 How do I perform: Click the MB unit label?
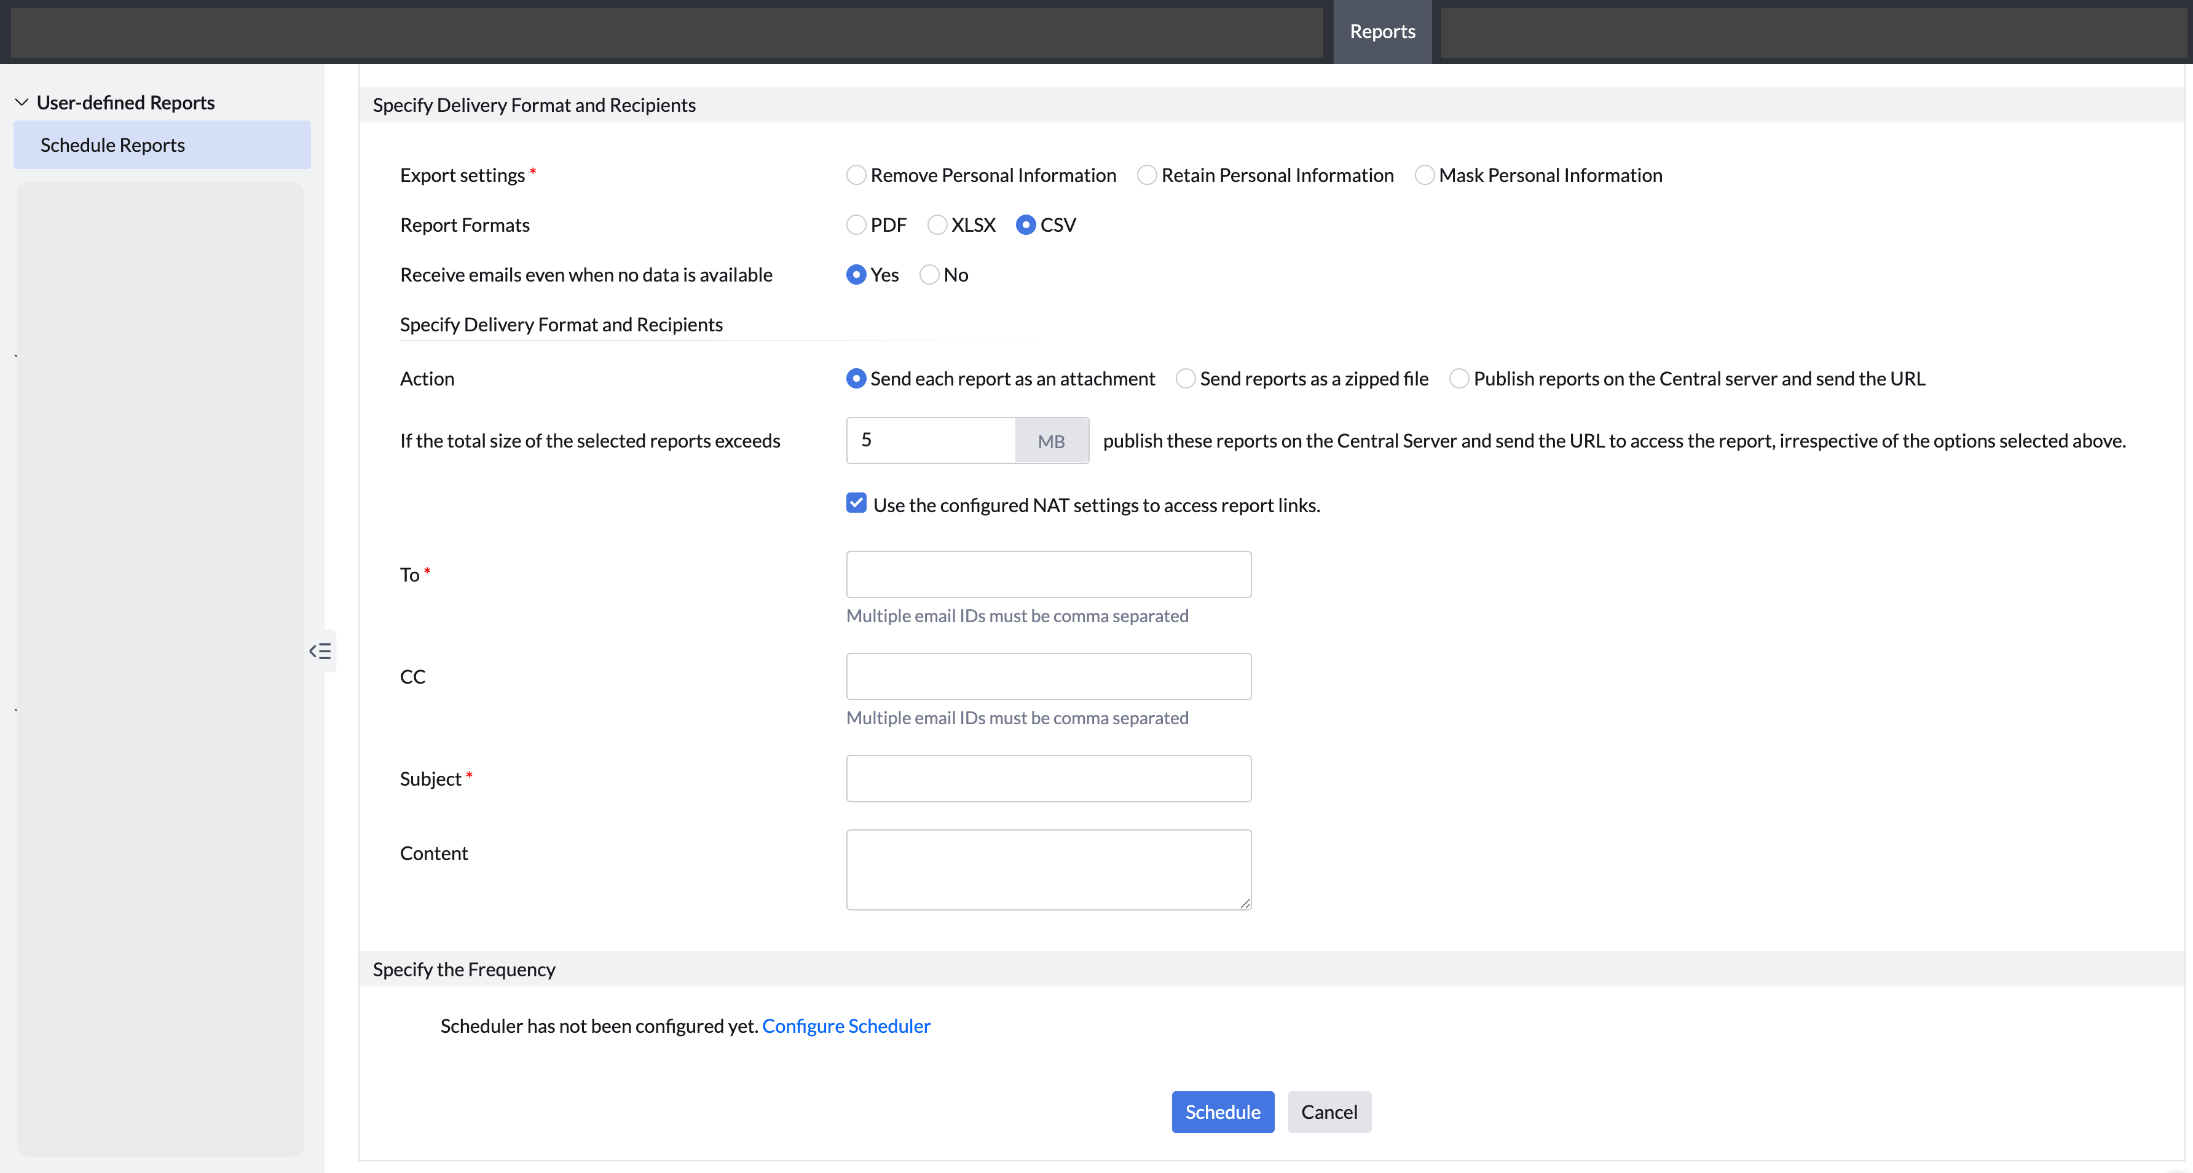point(1052,441)
